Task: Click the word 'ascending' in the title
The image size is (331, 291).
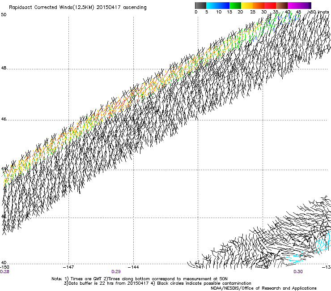Action: click(135, 8)
